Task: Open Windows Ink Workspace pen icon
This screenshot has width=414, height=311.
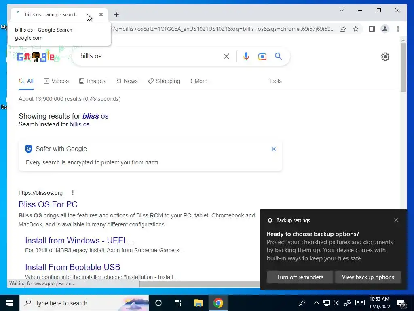Action: pyautogui.click(x=347, y=303)
